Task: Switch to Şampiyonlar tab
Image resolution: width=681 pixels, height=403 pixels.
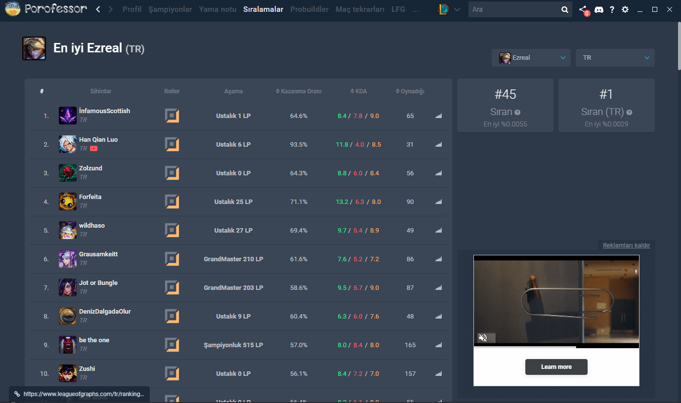Action: coord(170,9)
